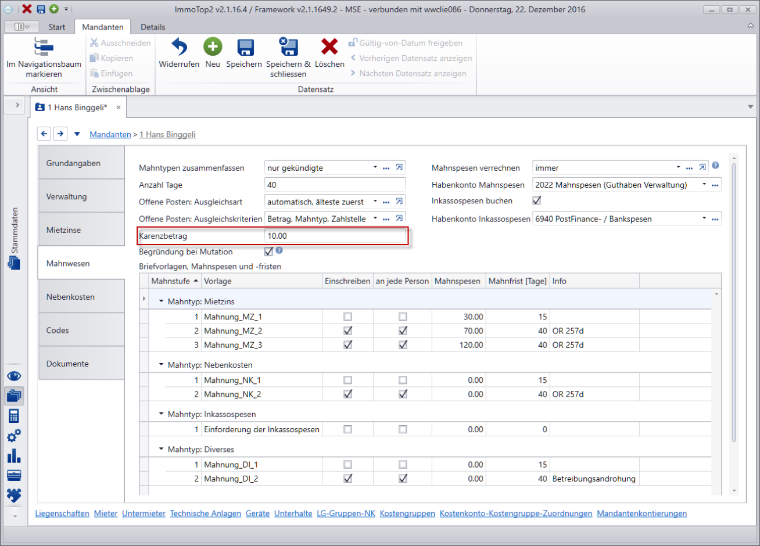Open the gears settings module in sidebar

[x=14, y=436]
